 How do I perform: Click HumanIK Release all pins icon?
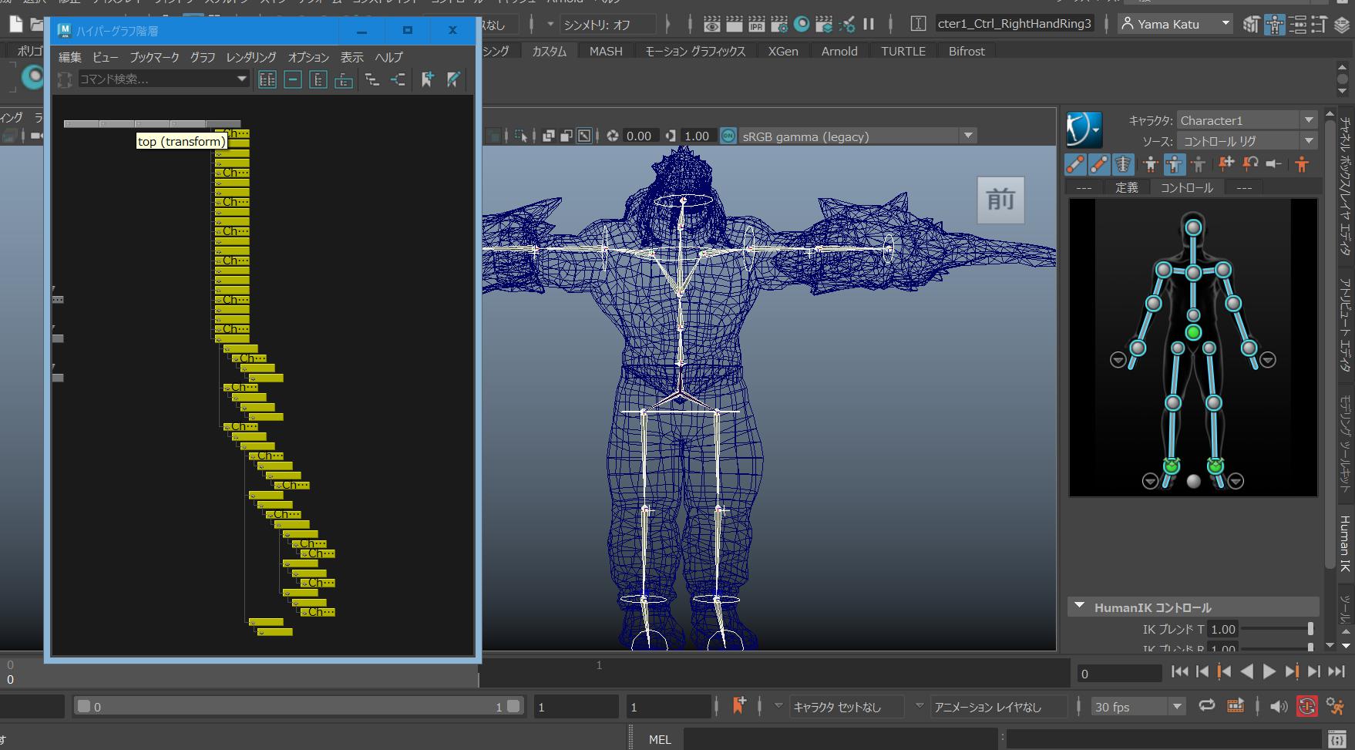[x=1274, y=163]
